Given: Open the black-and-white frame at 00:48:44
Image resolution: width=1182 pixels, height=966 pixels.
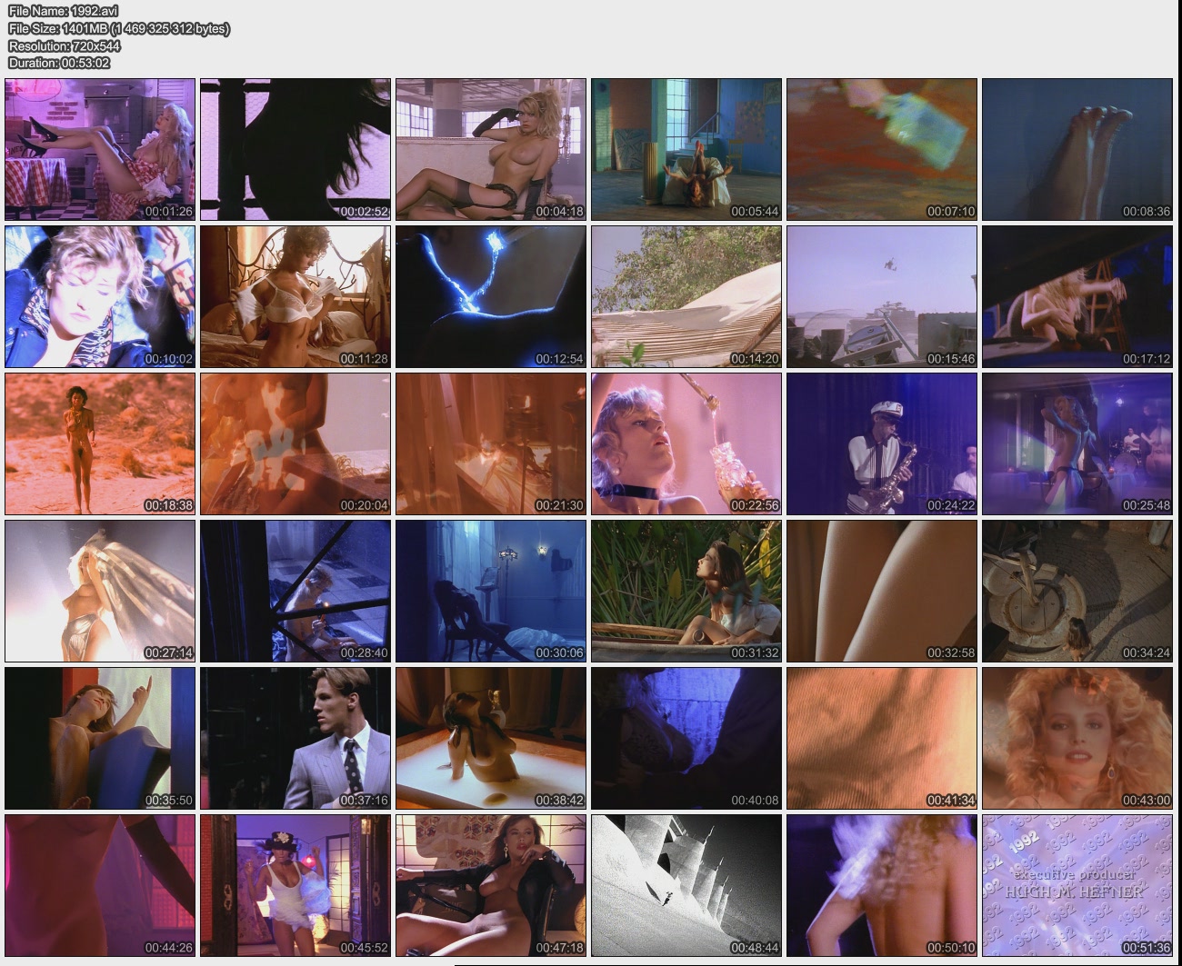Looking at the screenshot, I should coord(686,885).
